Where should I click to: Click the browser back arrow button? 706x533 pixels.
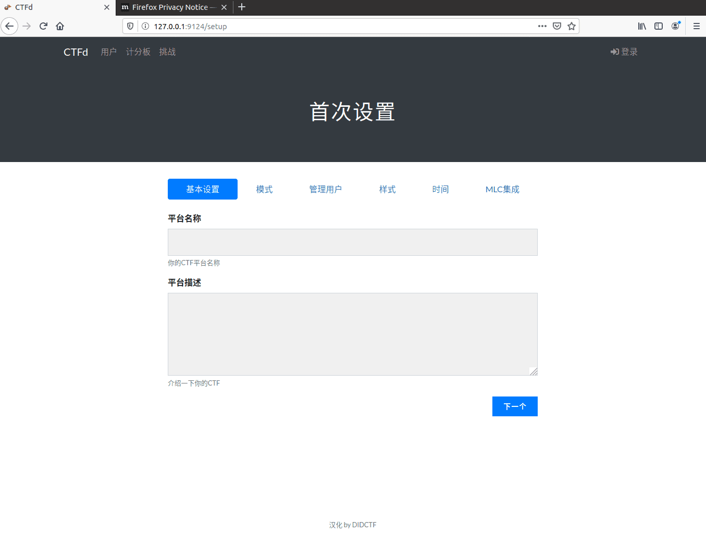click(x=9, y=26)
